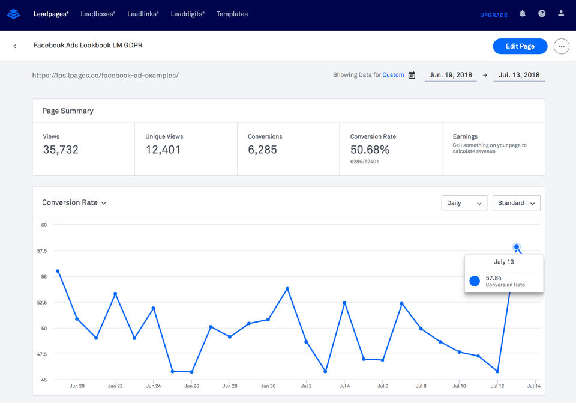The width and height of the screenshot is (576, 403).
Task: Click the Jun 30 axis label
Action: (x=268, y=386)
